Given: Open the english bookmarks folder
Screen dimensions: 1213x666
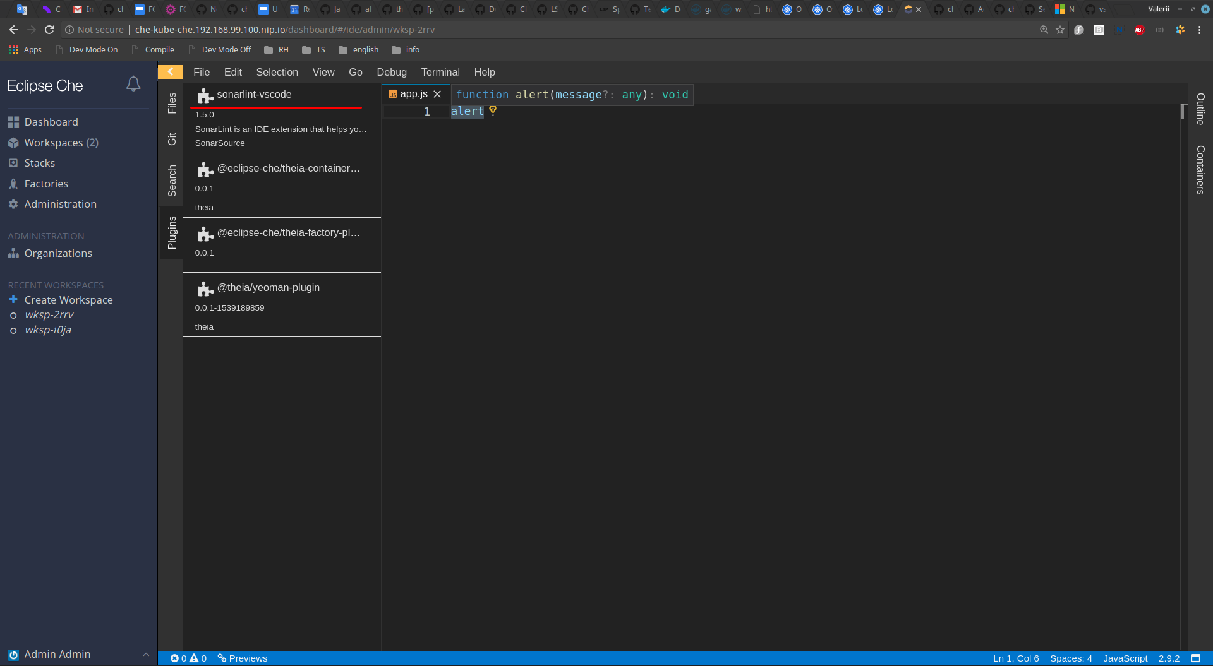Looking at the screenshot, I should point(358,49).
